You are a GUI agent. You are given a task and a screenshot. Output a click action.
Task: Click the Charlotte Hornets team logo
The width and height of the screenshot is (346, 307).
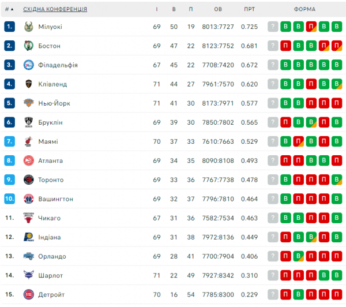(x=29, y=275)
